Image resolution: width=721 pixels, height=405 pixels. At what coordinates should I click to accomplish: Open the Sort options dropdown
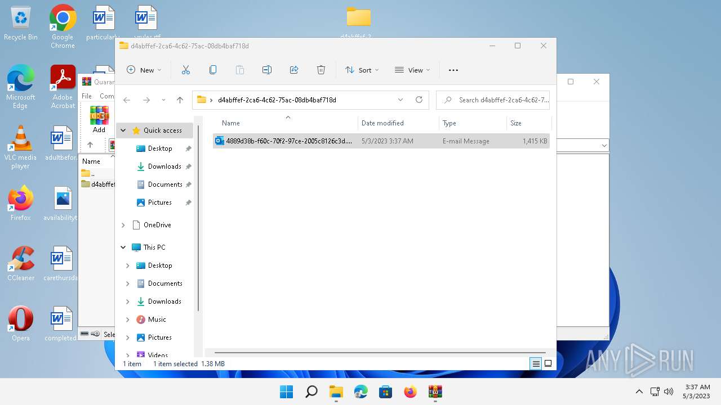click(x=362, y=70)
